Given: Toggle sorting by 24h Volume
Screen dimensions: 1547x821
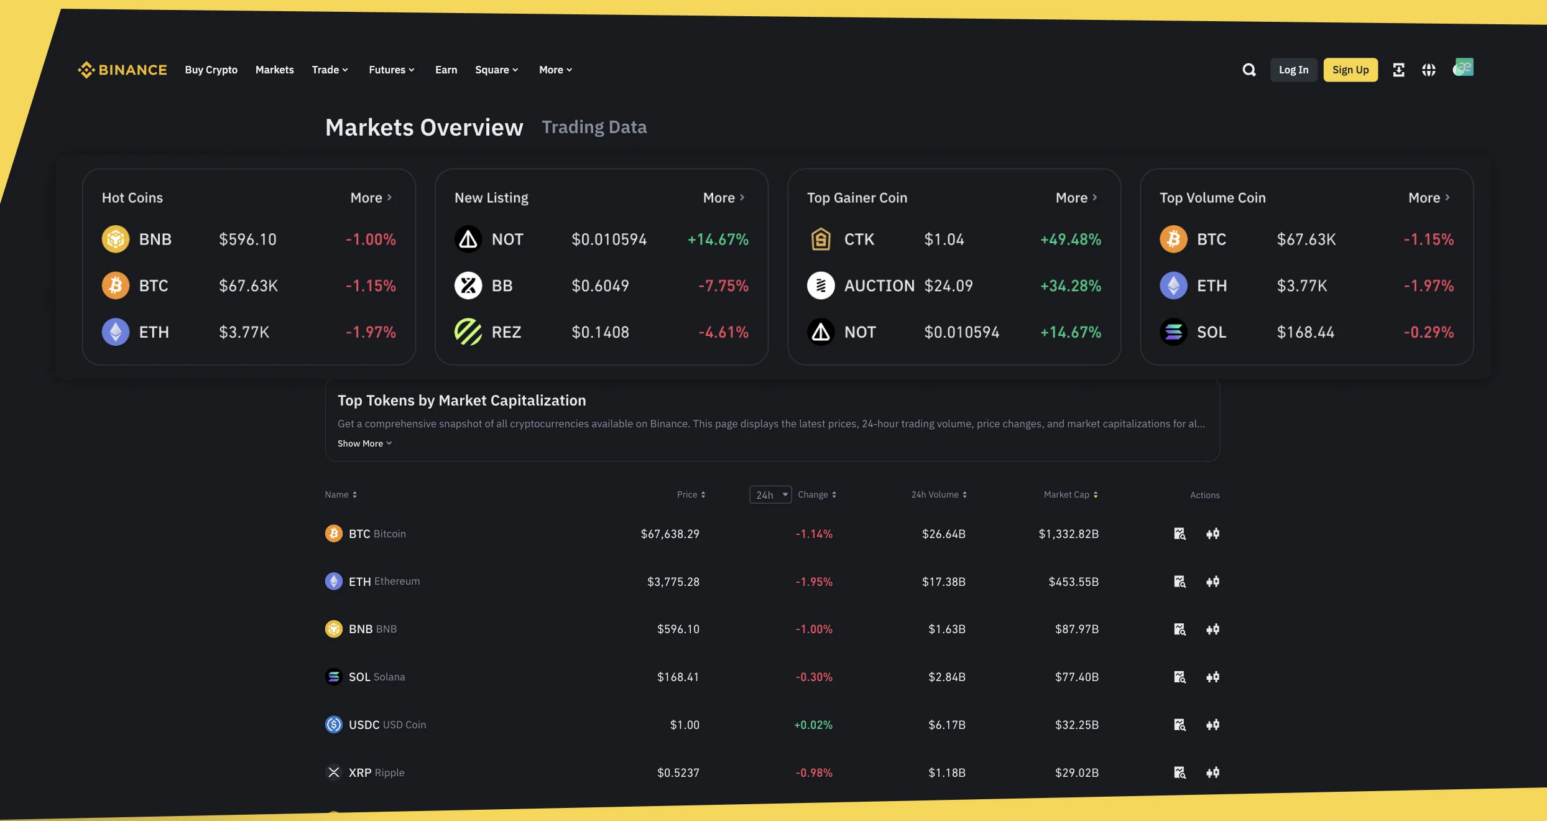Looking at the screenshot, I should [964, 494].
